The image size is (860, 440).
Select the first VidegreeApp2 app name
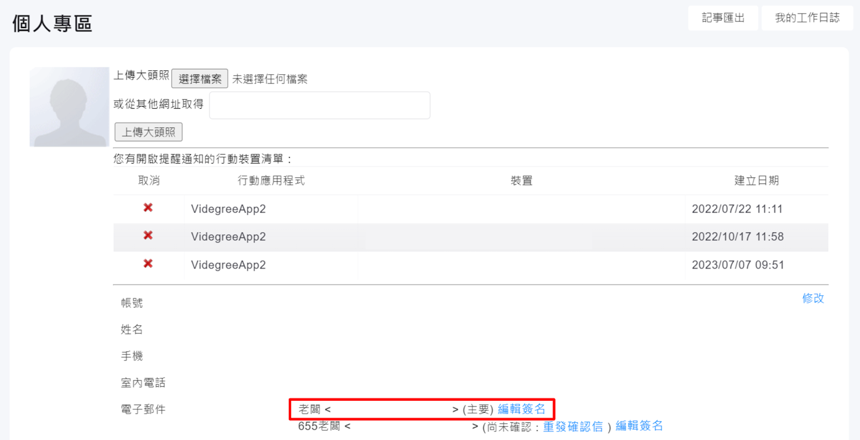228,209
